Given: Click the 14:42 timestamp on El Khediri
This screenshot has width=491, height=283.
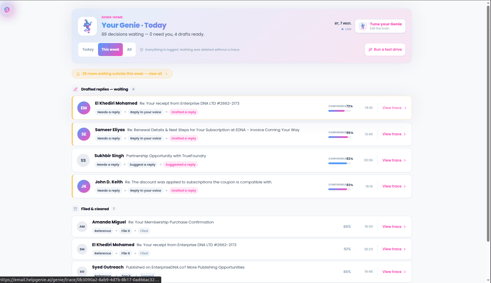Looking at the screenshot, I should point(368,108).
